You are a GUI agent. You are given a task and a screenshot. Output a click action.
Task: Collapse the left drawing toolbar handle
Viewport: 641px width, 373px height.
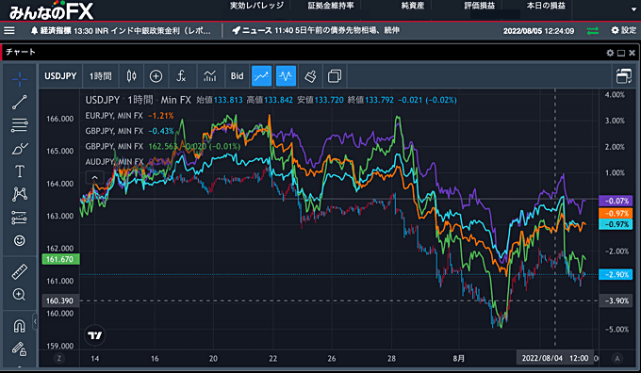[x=35, y=321]
